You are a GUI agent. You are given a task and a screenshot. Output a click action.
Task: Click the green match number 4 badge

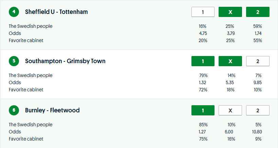tap(14, 12)
